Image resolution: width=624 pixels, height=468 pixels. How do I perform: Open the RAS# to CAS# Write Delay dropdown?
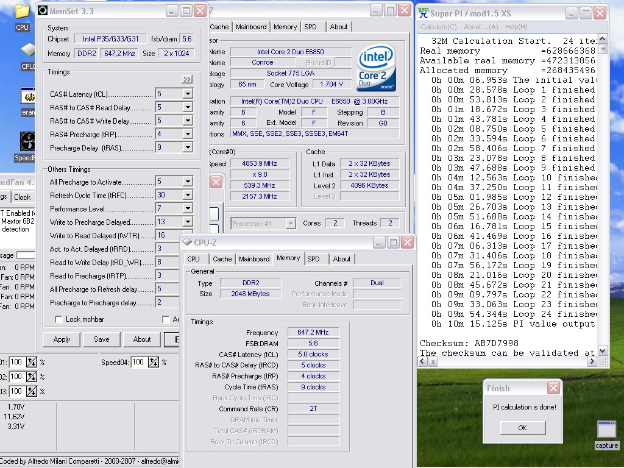(188, 121)
